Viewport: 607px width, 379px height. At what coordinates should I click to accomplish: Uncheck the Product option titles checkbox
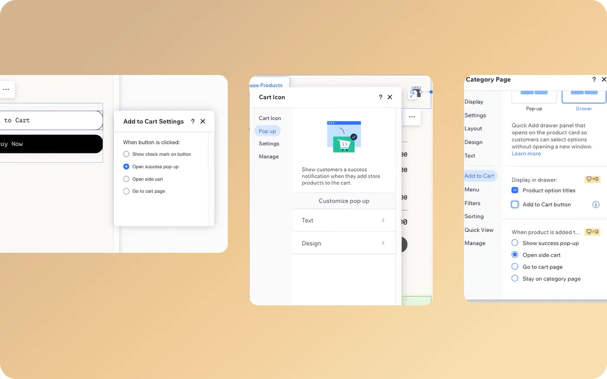coord(515,191)
